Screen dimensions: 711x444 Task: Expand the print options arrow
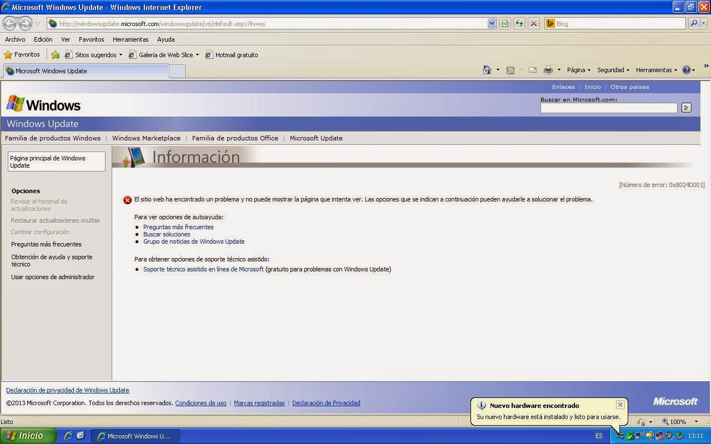coord(559,70)
